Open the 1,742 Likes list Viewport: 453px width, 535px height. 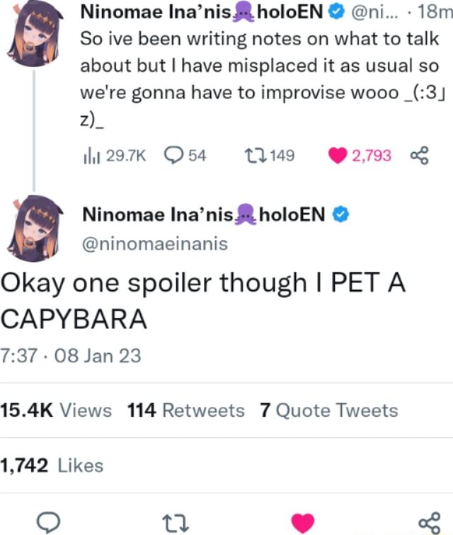coord(52,466)
